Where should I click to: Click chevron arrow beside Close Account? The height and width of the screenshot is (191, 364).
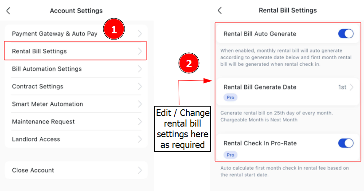(140, 170)
